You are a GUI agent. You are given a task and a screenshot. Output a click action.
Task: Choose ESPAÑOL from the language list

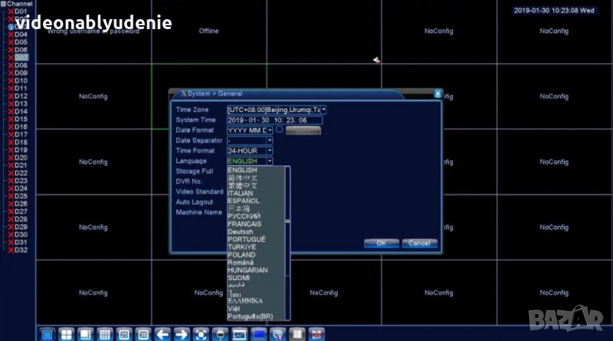(x=244, y=201)
